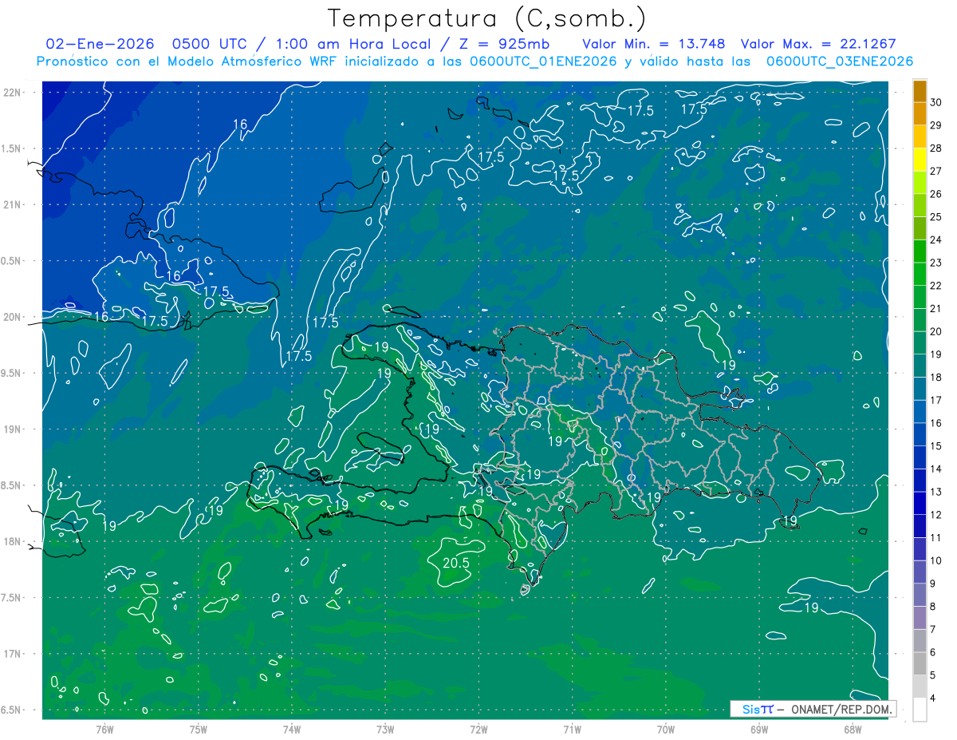The height and width of the screenshot is (740, 957).
Task: Select the date '02-Ene-2026' in the header
Action: click(x=101, y=44)
